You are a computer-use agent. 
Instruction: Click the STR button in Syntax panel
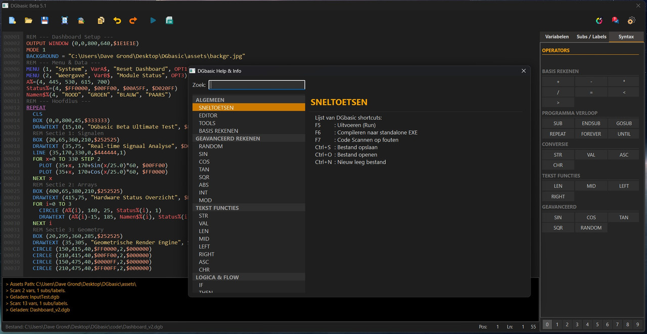pyautogui.click(x=558, y=155)
